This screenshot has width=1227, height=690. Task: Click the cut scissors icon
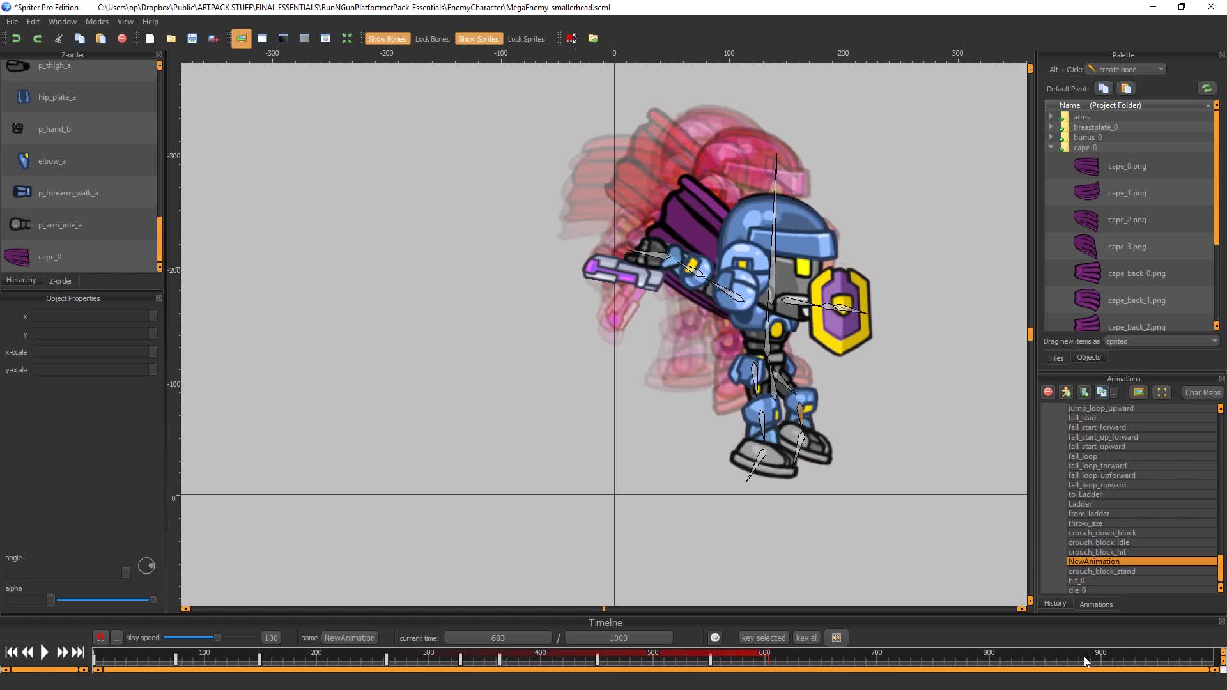[x=59, y=38]
